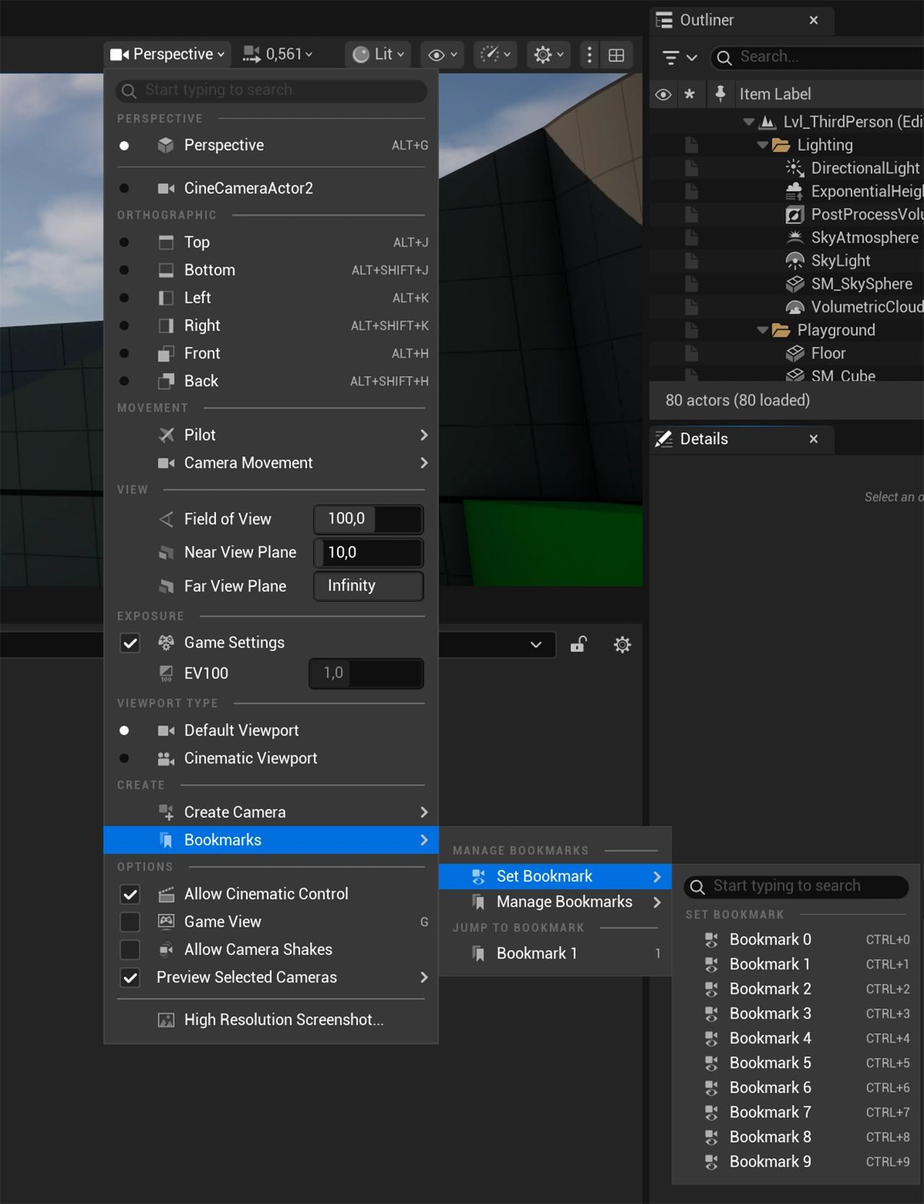Set Bookmark 4 icon
The width and height of the screenshot is (924, 1204).
click(711, 1039)
